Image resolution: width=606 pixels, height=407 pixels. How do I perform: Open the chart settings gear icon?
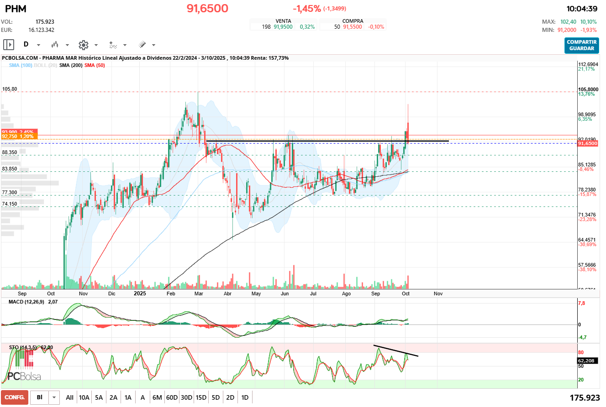click(83, 45)
